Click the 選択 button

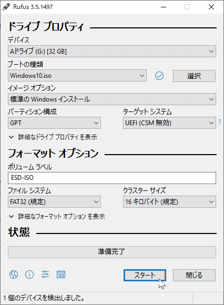[x=194, y=76]
